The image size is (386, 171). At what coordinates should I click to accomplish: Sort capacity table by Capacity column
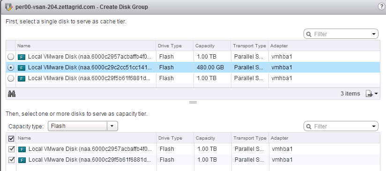[213, 138]
